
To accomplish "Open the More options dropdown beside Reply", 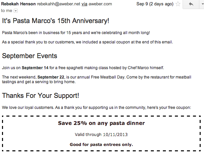I will click(x=202, y=4).
